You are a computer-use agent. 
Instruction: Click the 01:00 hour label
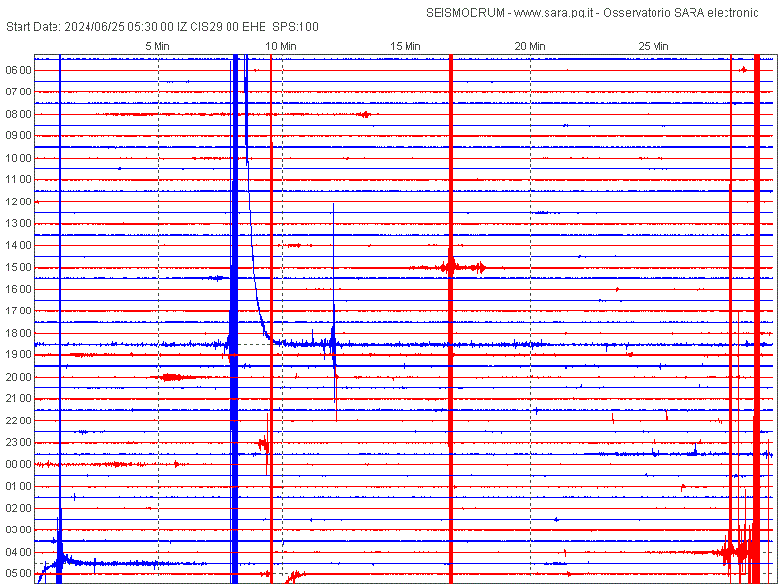tap(18, 486)
